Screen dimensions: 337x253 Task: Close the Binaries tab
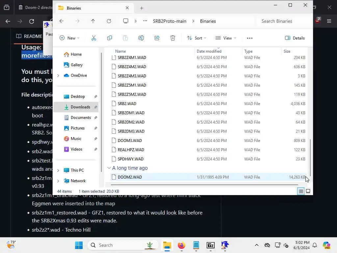pos(127,8)
